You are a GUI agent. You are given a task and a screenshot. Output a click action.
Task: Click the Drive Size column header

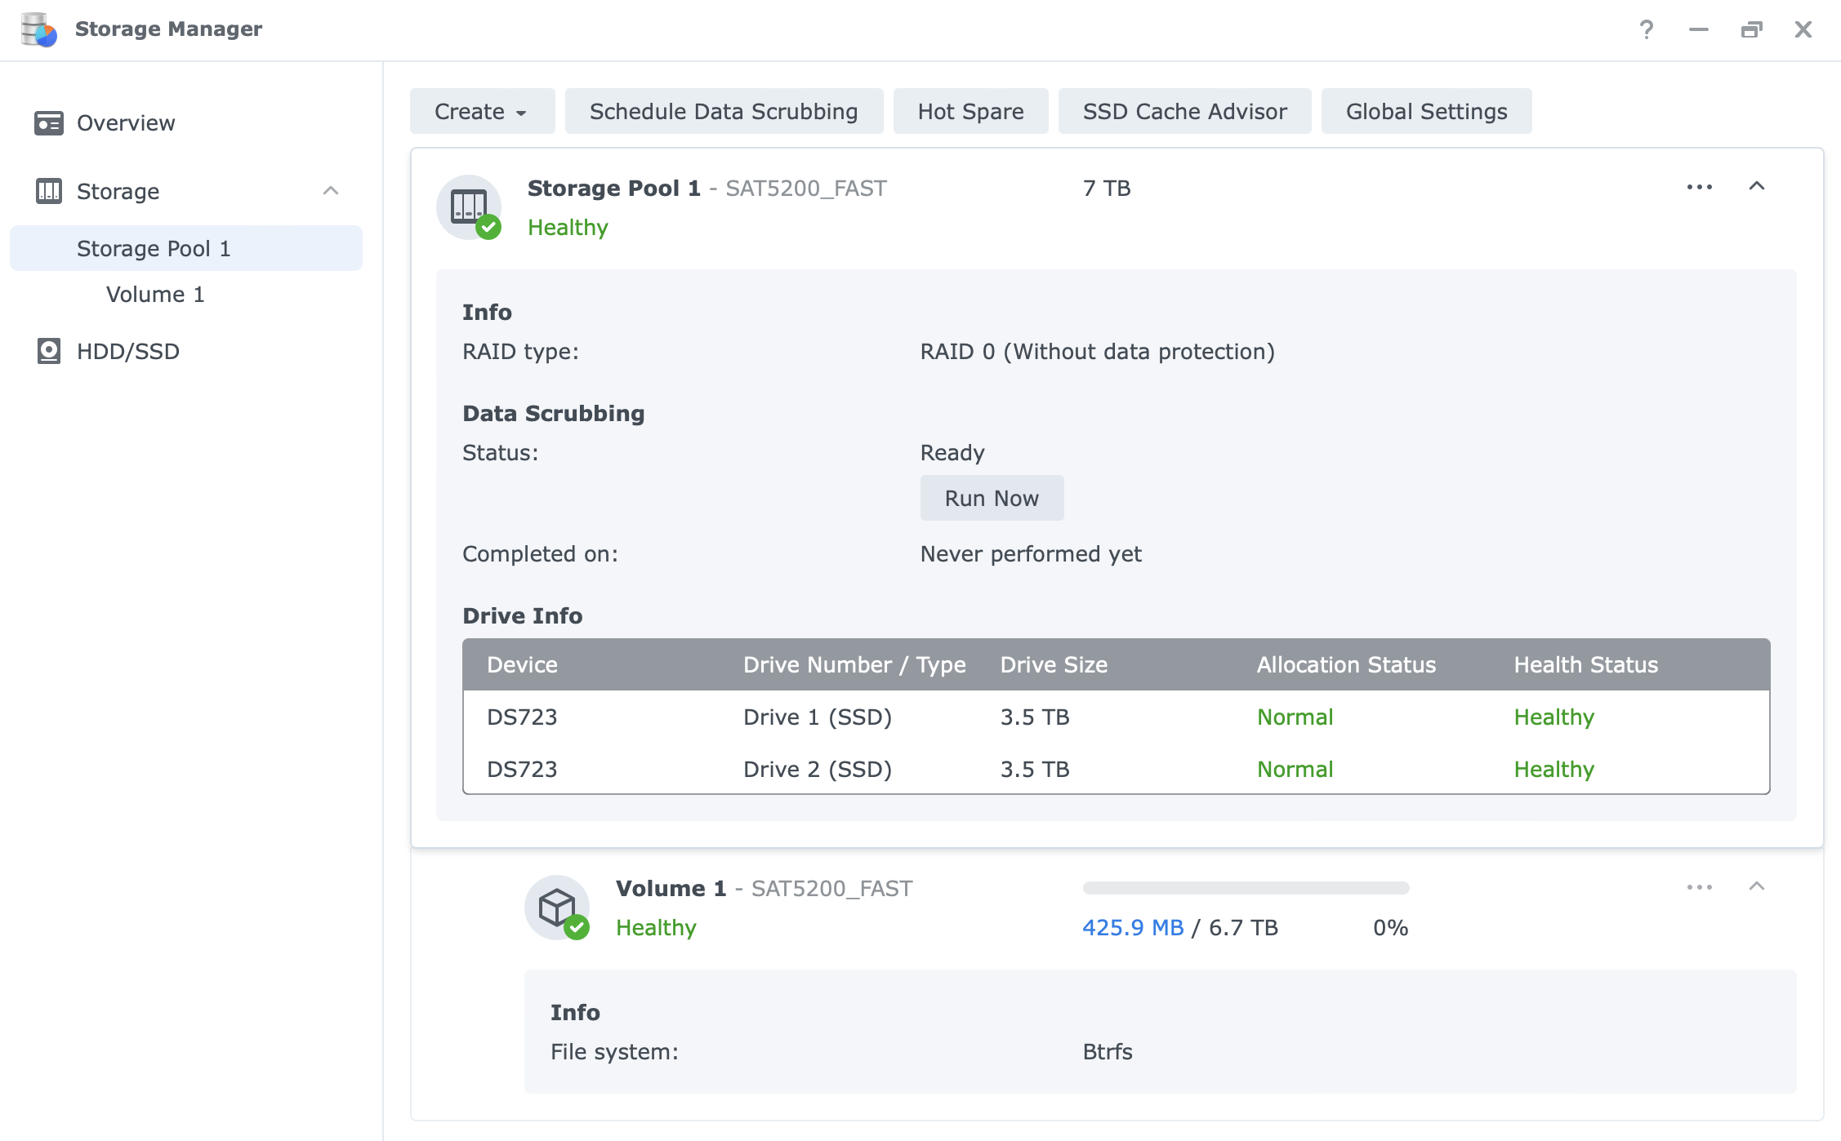click(x=1054, y=665)
